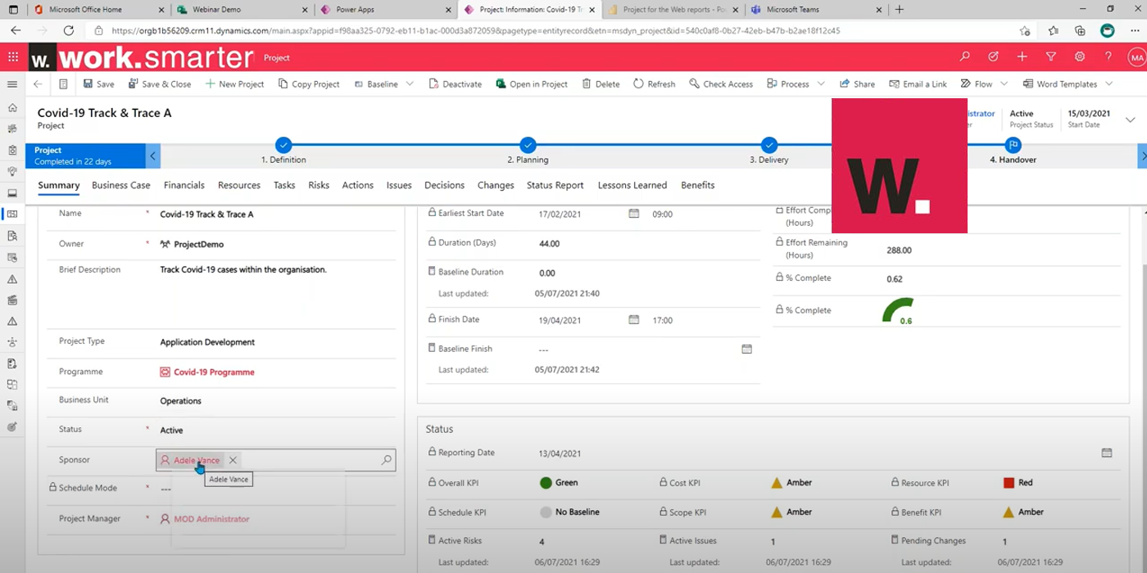1147x573 pixels.
Task: Click the form record page icon
Action: [x=63, y=84]
